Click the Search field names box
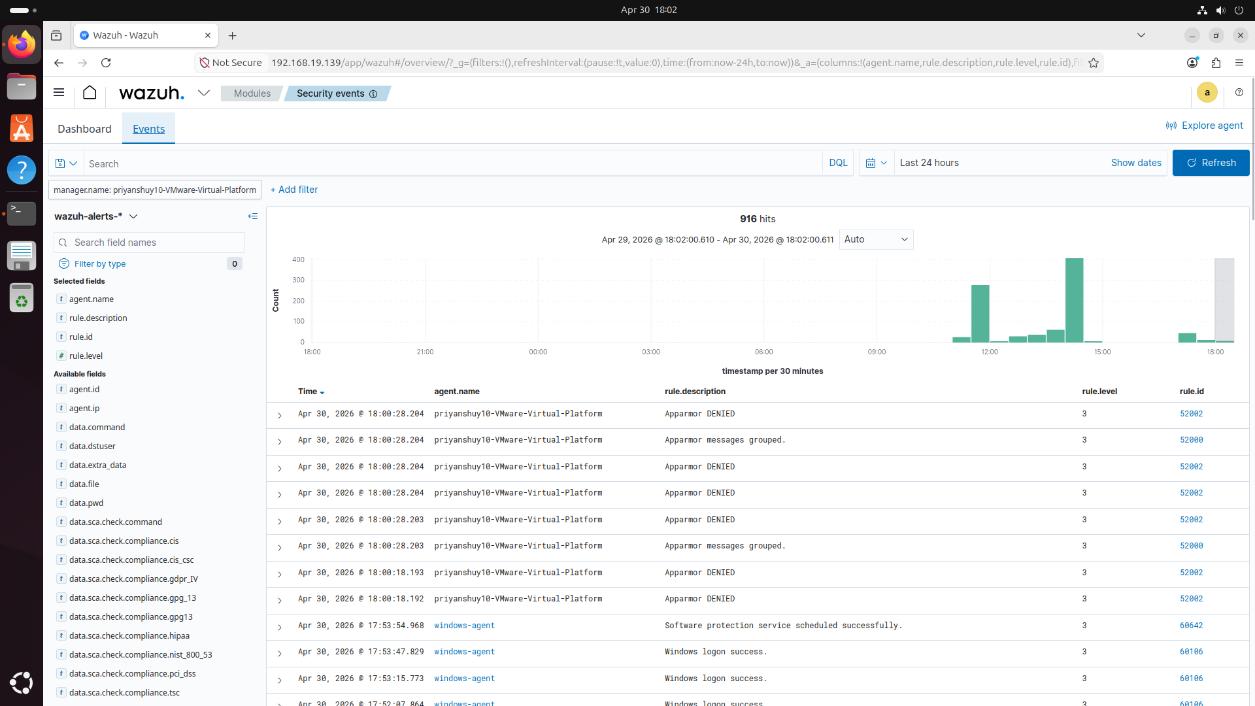The width and height of the screenshot is (1255, 706). coord(149,243)
